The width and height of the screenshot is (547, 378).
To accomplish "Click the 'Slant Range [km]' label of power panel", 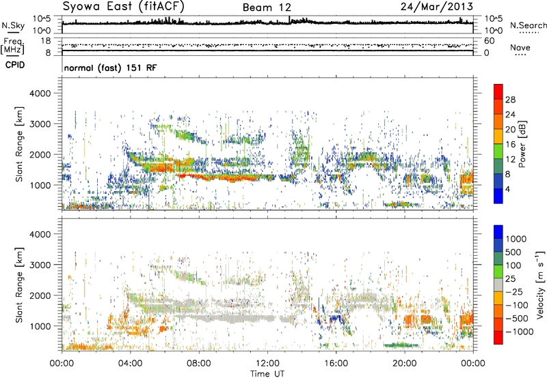I will tap(19, 144).
